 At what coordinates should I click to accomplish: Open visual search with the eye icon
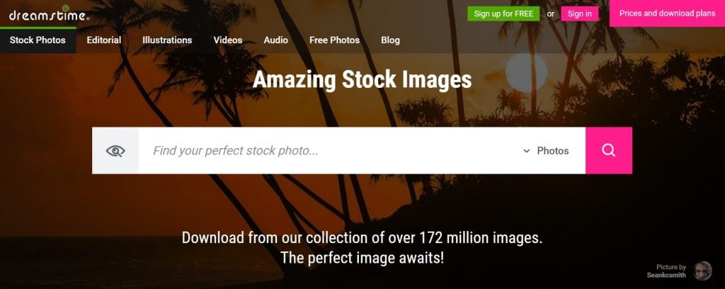coord(115,151)
